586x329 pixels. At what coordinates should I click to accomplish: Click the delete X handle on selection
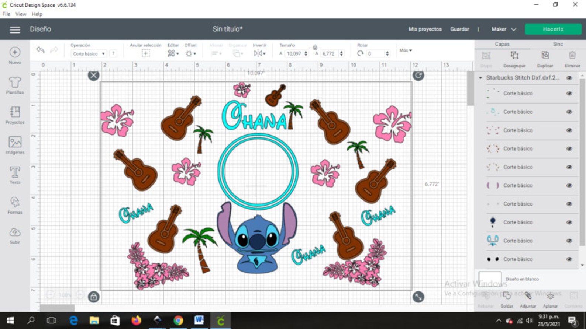[x=93, y=76]
